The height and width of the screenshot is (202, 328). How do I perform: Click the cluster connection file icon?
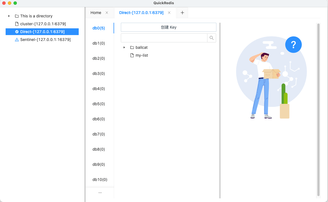pyautogui.click(x=17, y=24)
